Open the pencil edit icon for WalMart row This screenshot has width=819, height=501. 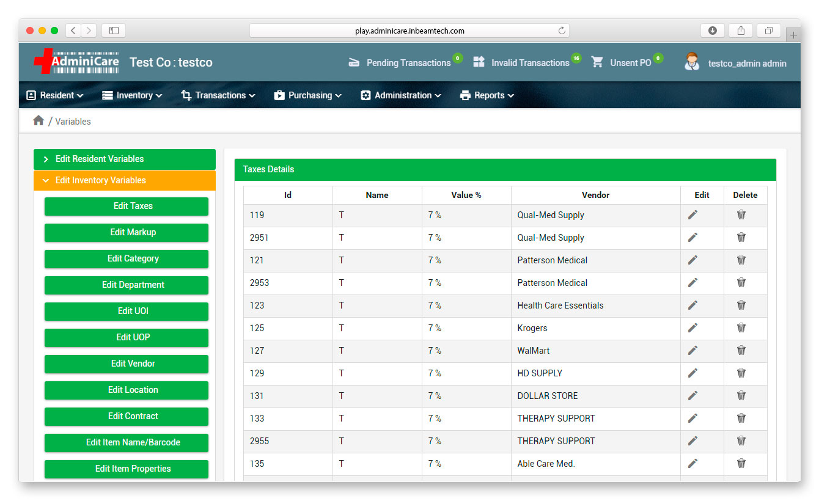[692, 351]
